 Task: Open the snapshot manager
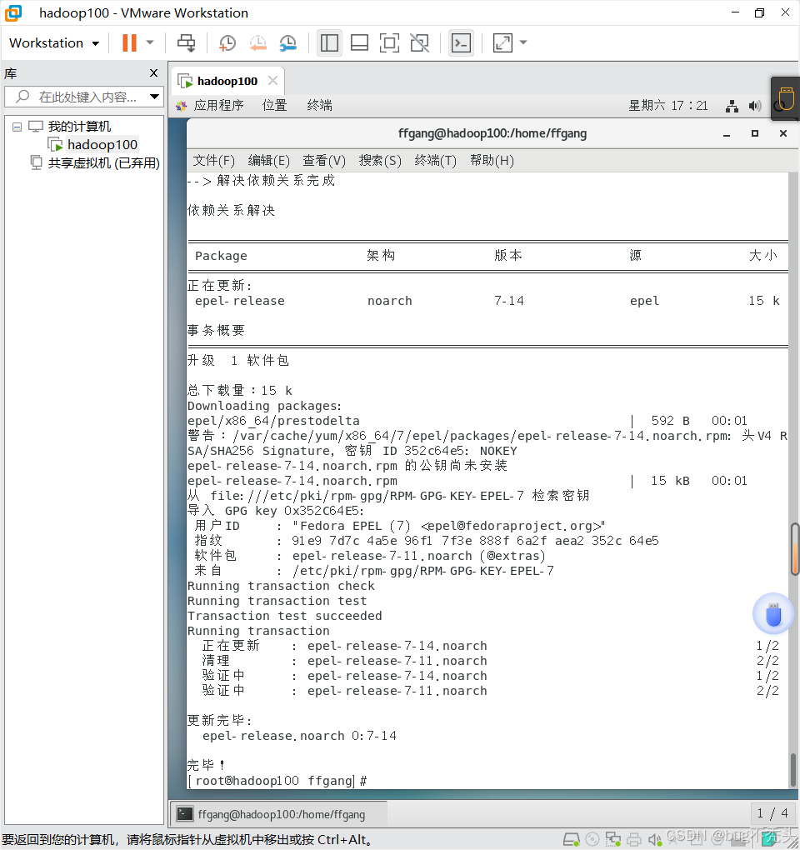click(x=288, y=42)
